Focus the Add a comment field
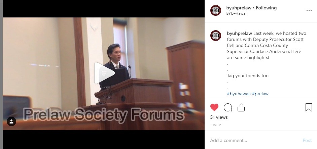 255,140
